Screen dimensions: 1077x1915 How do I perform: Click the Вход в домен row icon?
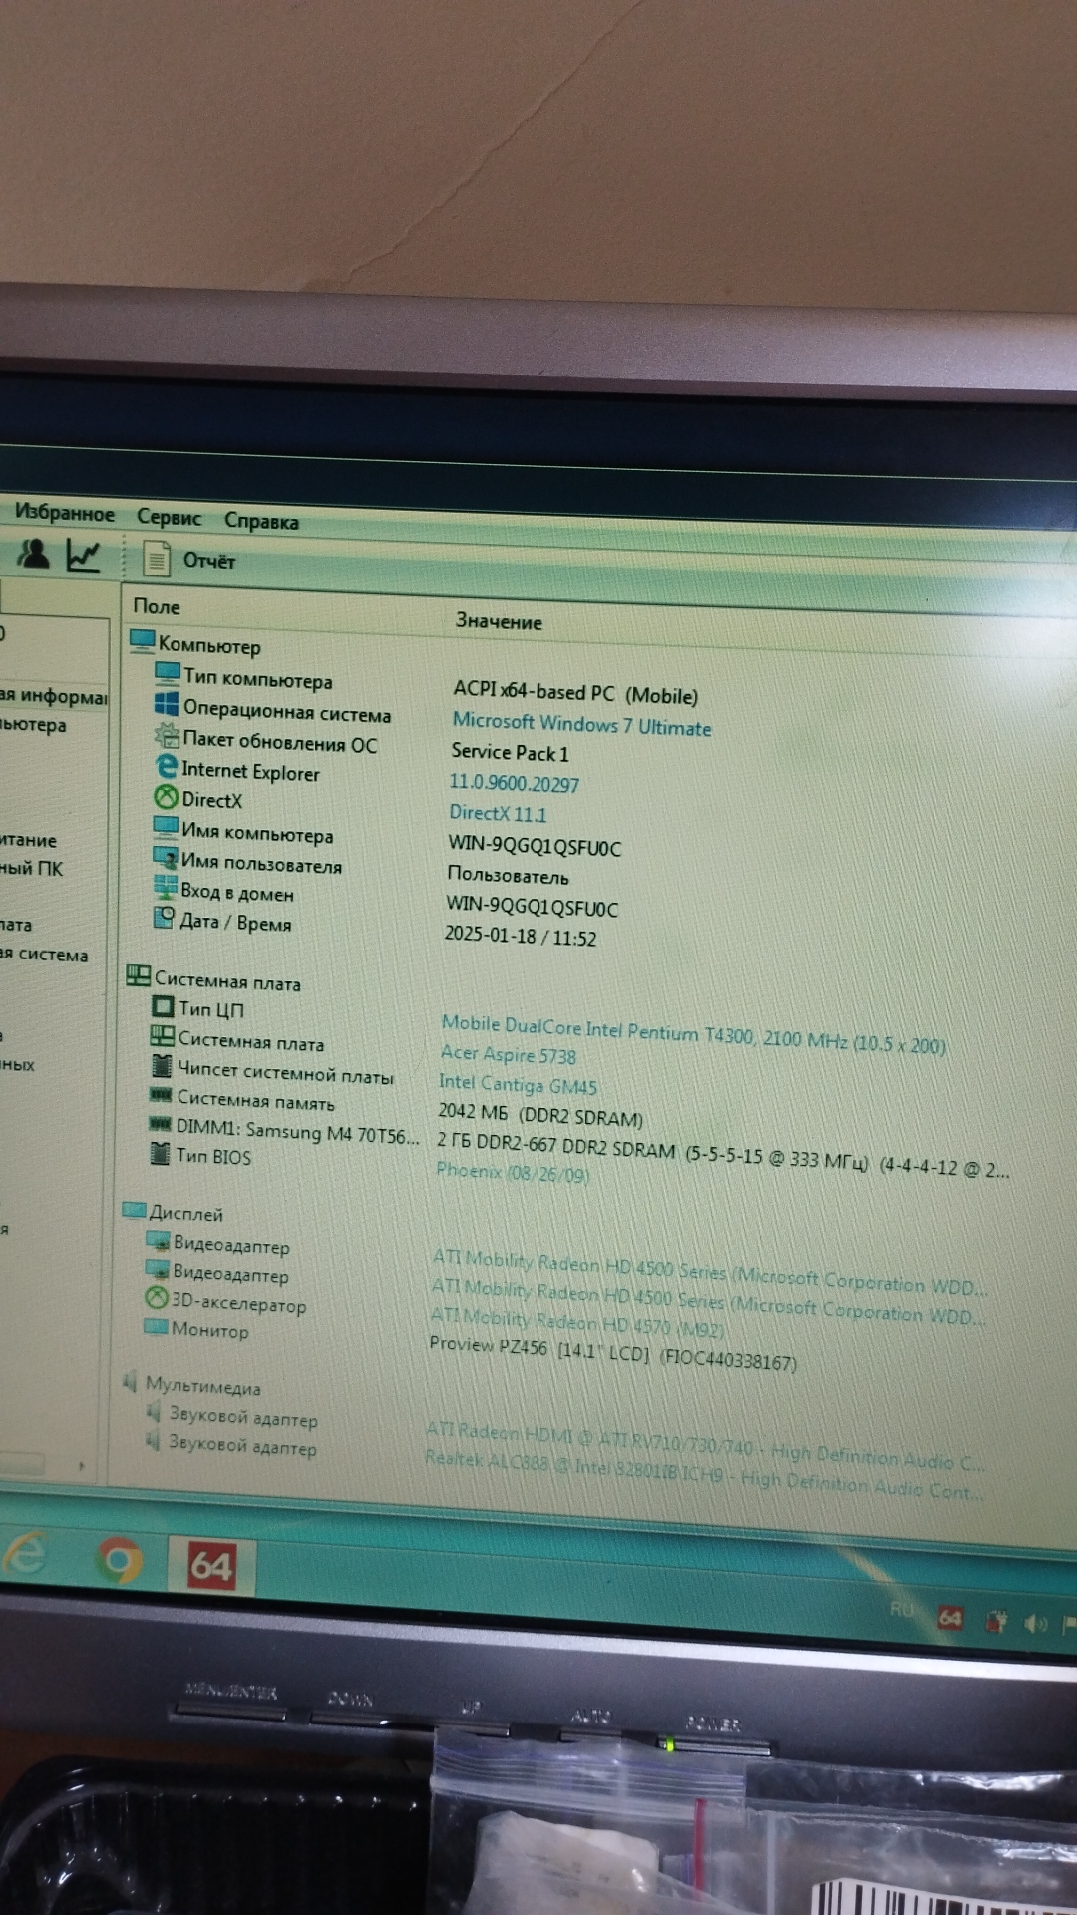[165, 886]
